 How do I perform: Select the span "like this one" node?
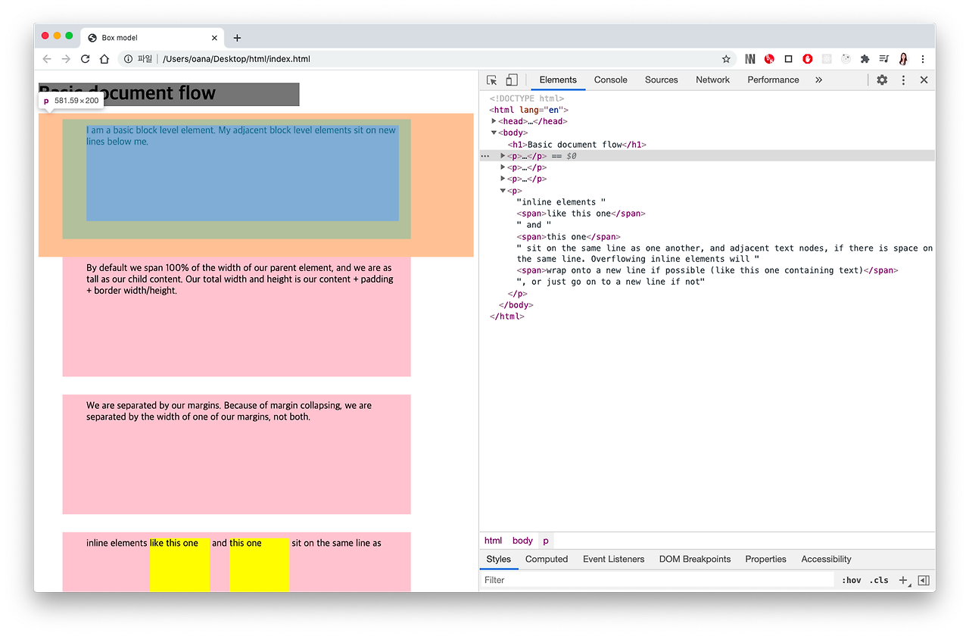pyautogui.click(x=581, y=214)
